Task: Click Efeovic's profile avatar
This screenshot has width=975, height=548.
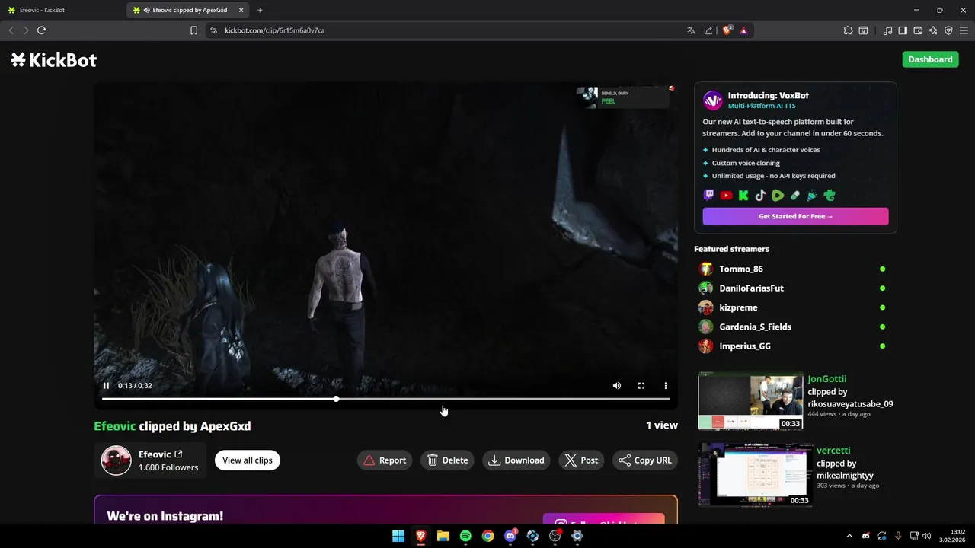Action: [117, 460]
